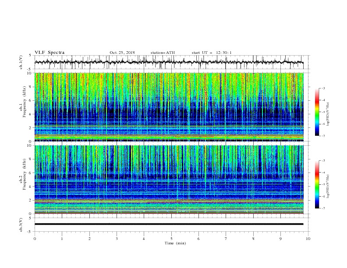Click the 'ch.1(V)' waveform axis label
The image size is (347, 268).
pos(21,62)
